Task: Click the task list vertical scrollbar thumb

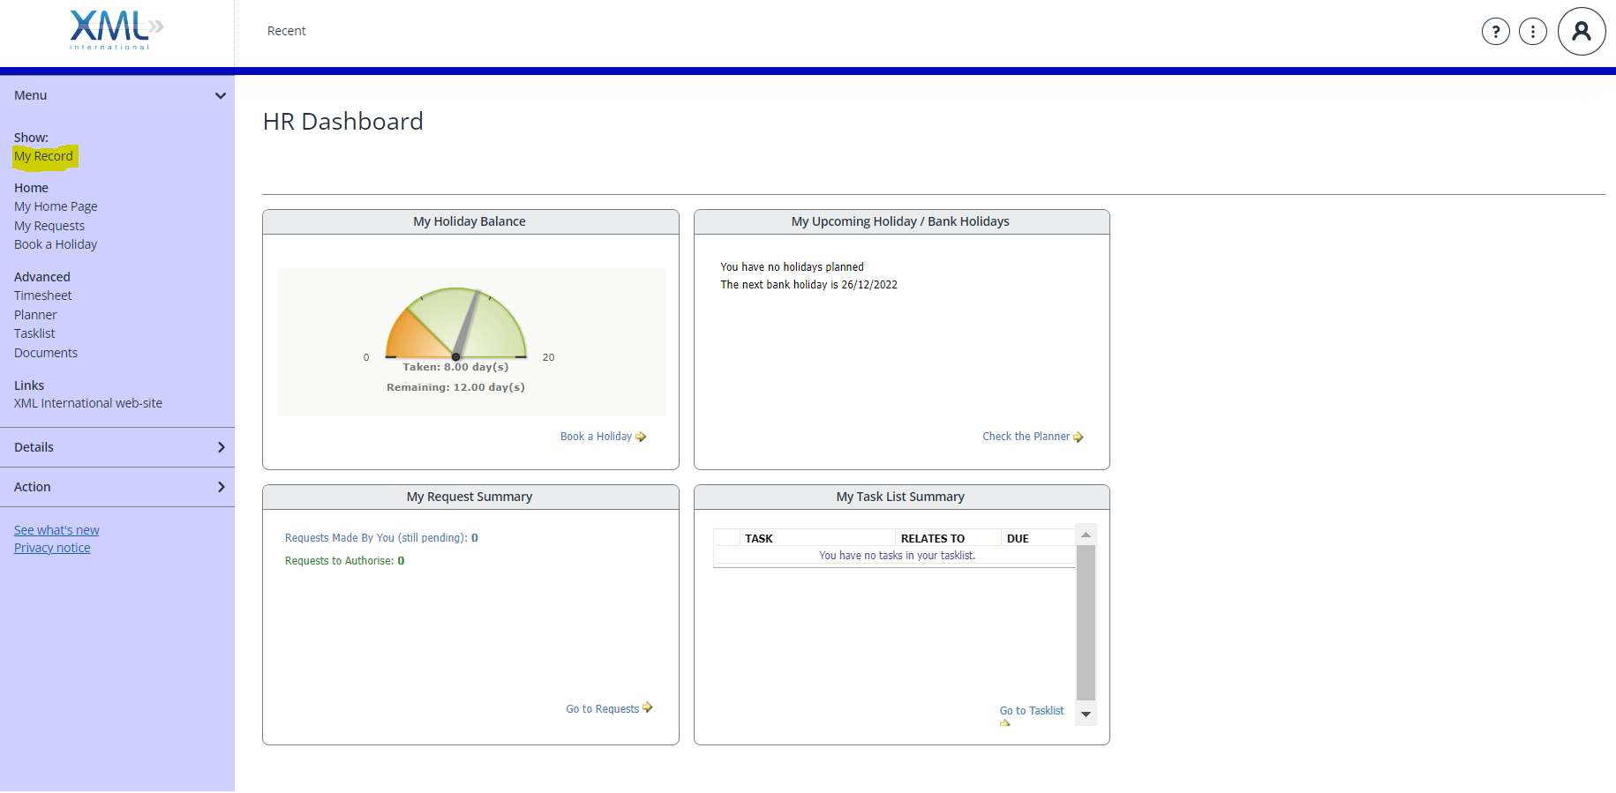Action: point(1086,623)
